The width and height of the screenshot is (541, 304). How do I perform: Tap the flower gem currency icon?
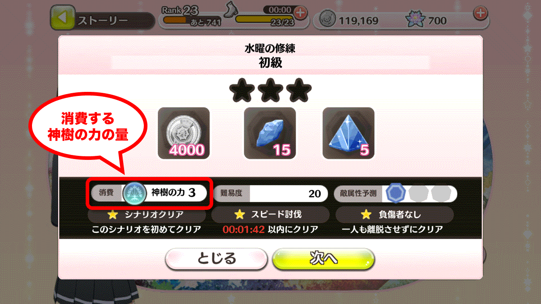[413, 20]
